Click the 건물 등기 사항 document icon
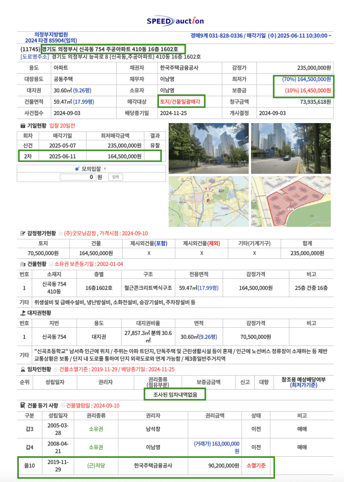This screenshot has width=344, height=482. point(23,406)
